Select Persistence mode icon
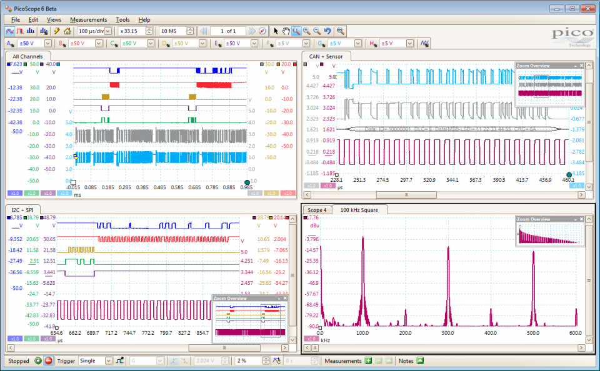600x371 pixels. click(x=20, y=31)
